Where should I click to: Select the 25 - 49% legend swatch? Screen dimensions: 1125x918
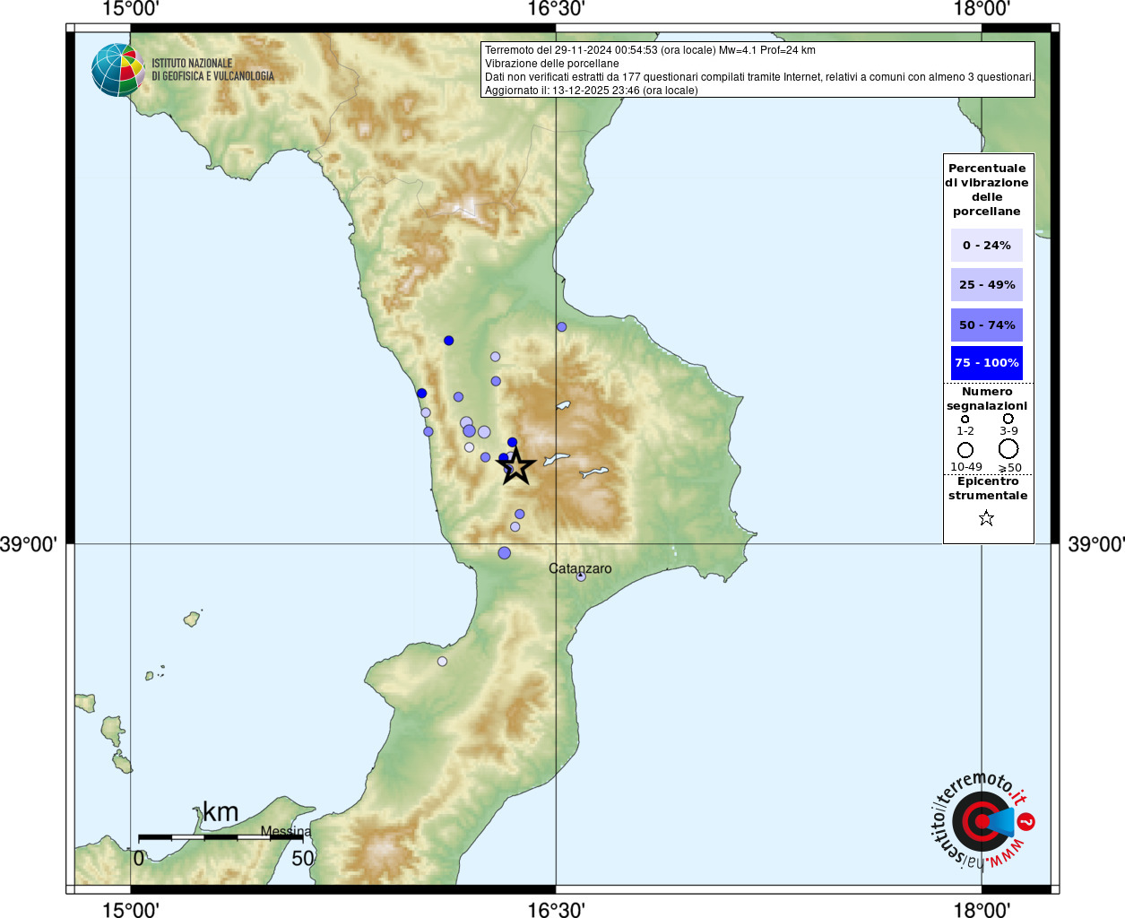(x=987, y=285)
